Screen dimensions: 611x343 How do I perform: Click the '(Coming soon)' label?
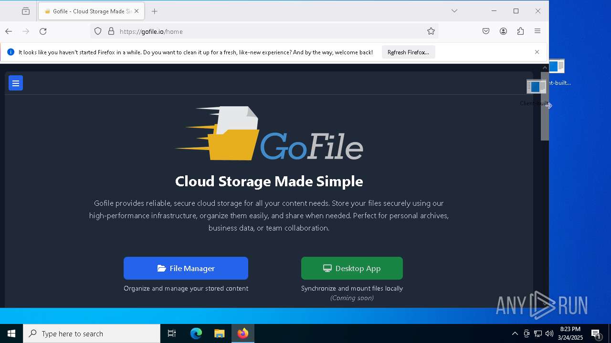coord(352,298)
